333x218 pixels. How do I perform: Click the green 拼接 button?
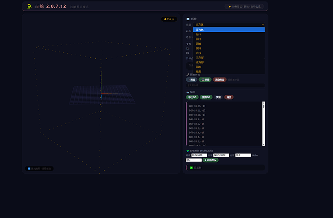point(205,80)
